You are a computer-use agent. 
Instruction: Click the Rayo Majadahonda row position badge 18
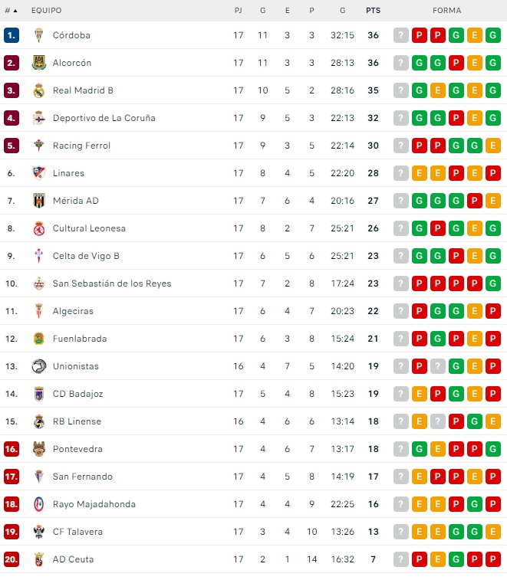[x=11, y=504]
